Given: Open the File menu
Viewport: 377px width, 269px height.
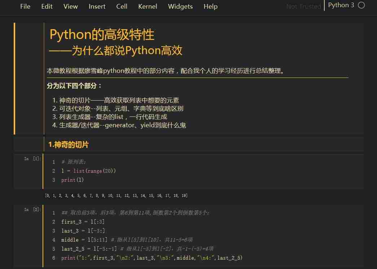Looking at the screenshot, I should pos(25,6).
